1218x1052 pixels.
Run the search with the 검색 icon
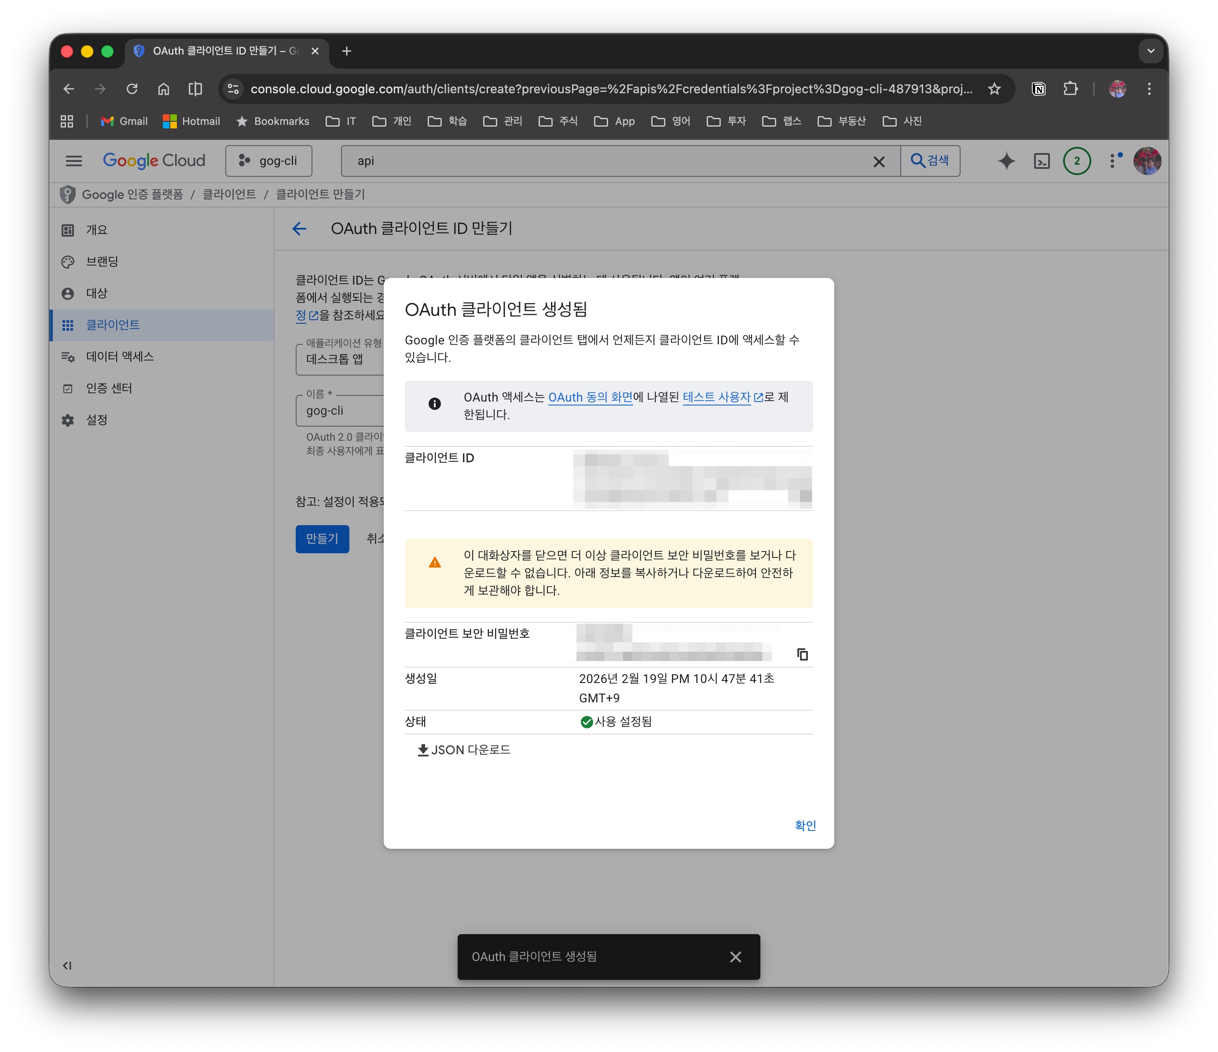point(930,161)
